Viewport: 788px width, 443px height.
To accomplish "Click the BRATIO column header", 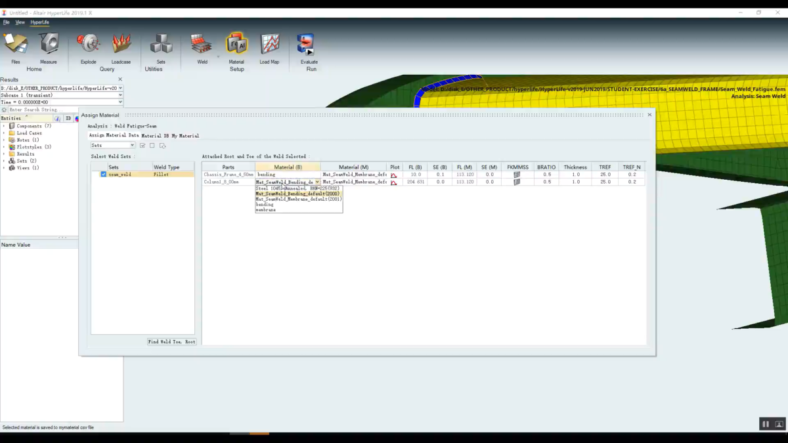I will tap(546, 167).
